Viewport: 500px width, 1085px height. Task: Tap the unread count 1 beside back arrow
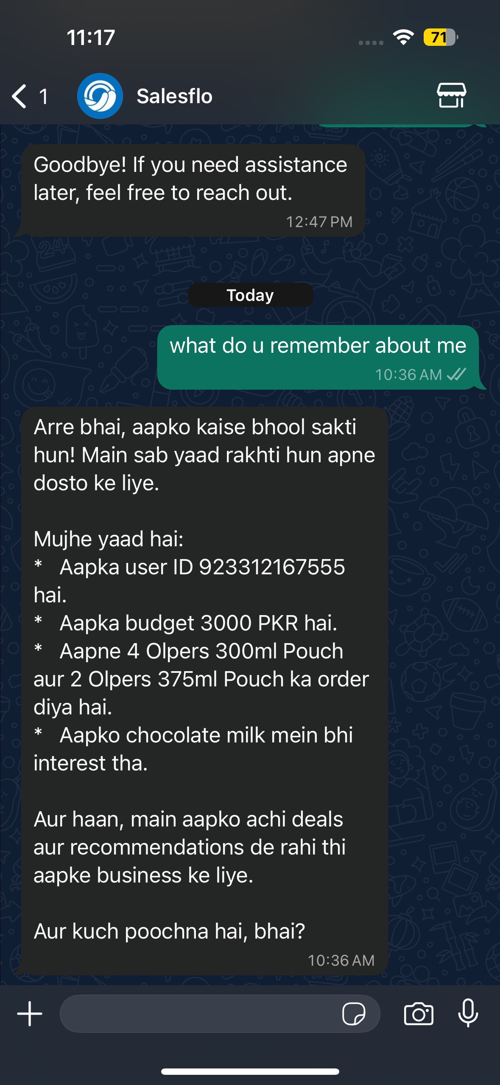click(x=44, y=96)
